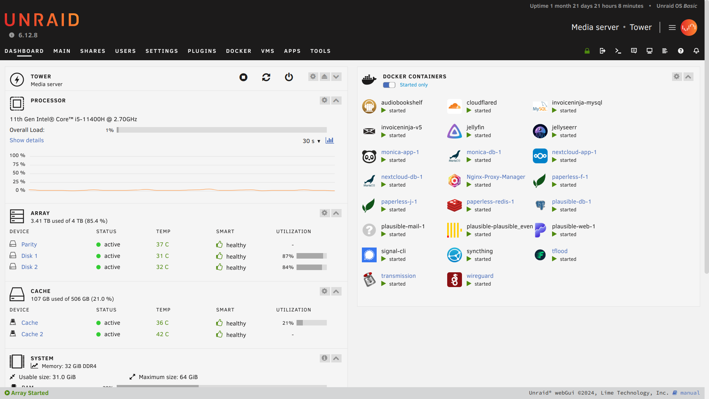This screenshot has height=399, width=709.
Task: Click the WireGuard container icon
Action: (454, 279)
